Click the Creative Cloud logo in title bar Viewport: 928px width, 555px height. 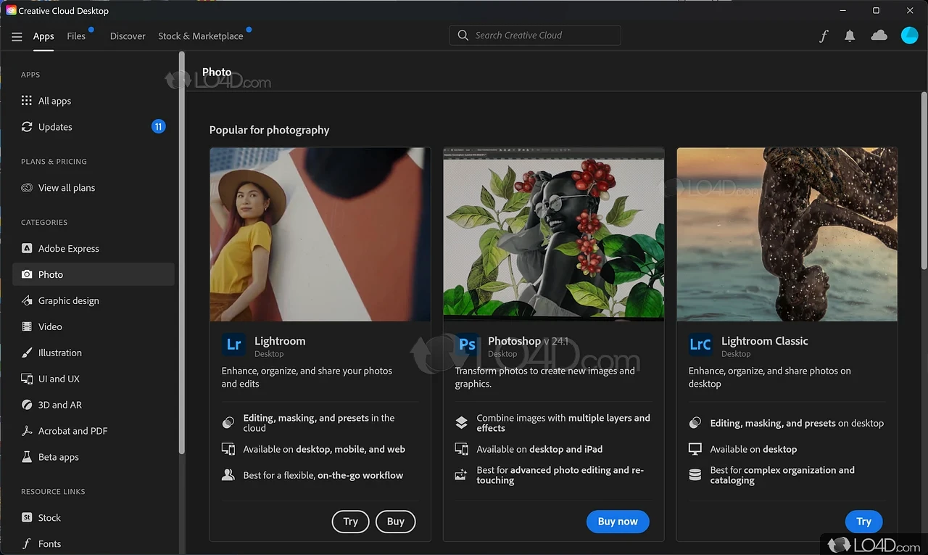(11, 10)
